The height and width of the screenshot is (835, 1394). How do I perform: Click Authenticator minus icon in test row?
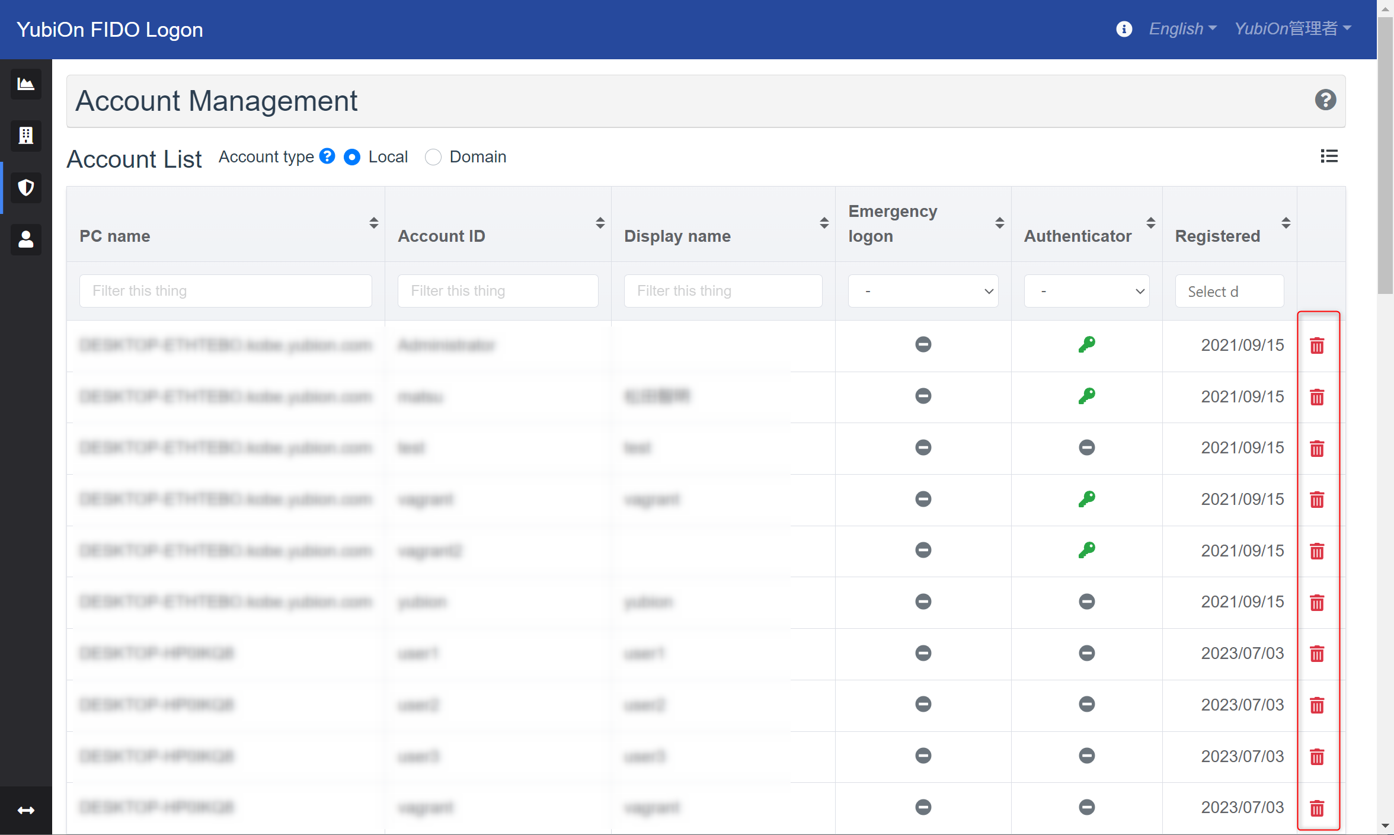(x=1086, y=447)
